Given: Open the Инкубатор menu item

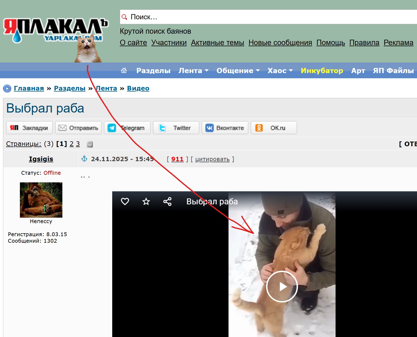Looking at the screenshot, I should coord(322,71).
